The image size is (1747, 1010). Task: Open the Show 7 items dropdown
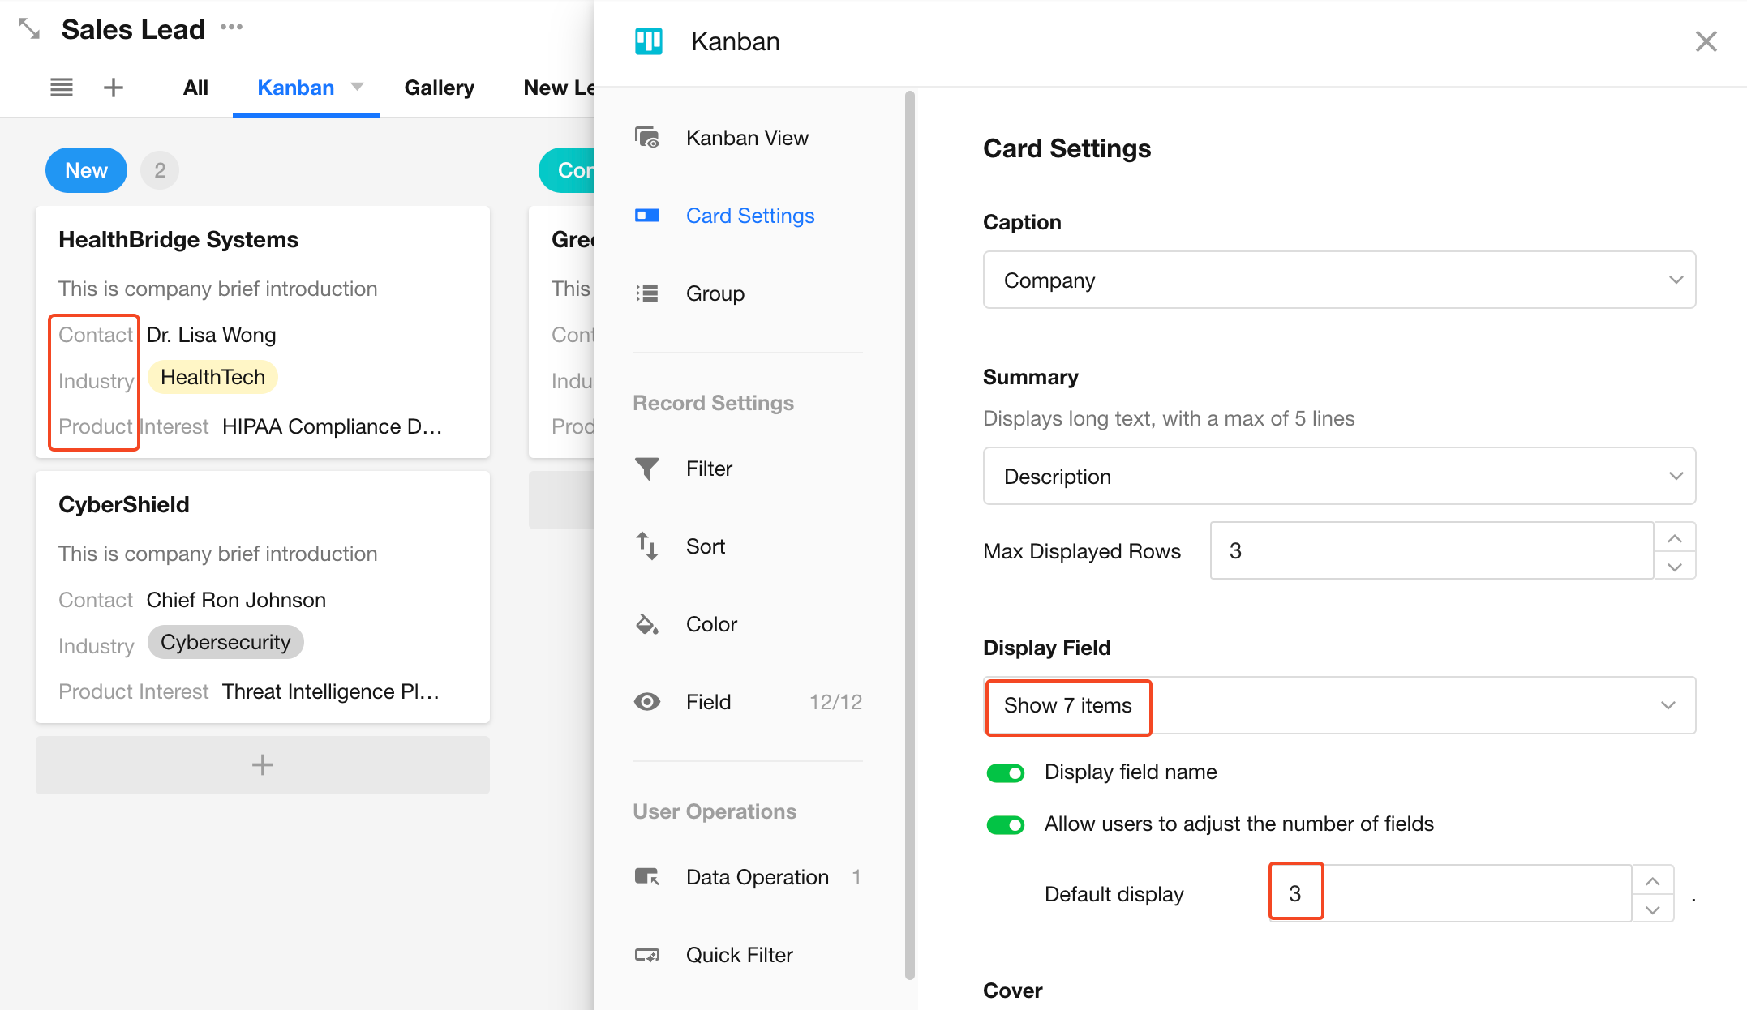1338,705
